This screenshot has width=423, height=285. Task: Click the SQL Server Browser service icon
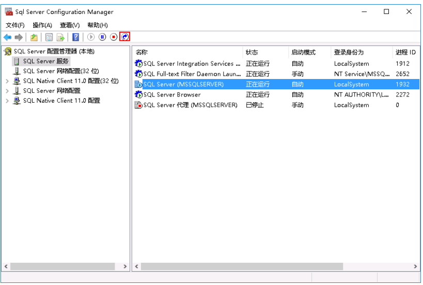138,94
